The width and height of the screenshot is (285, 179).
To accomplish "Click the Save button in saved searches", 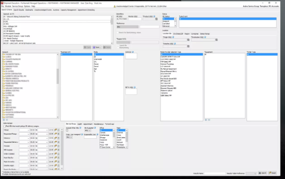I will tap(97, 47).
